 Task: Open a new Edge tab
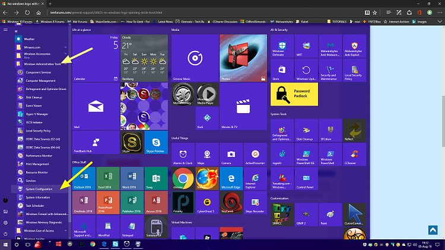pos(50,4)
